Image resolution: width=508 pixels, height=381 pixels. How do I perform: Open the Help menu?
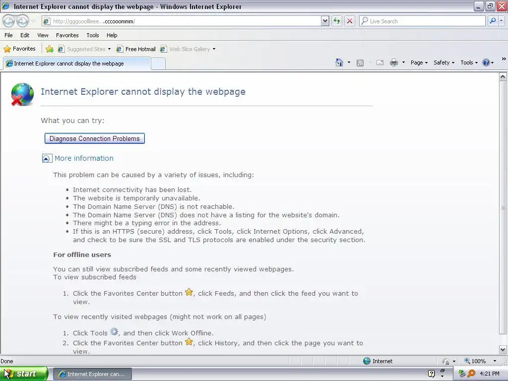click(112, 35)
